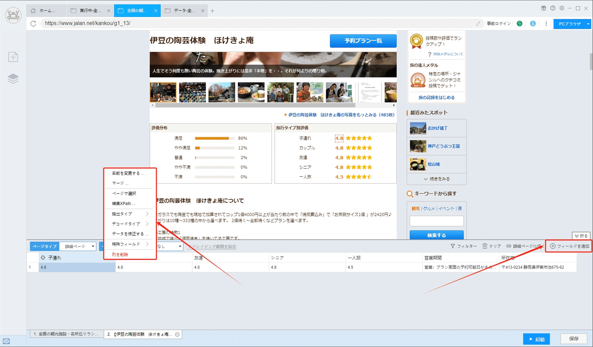Image resolution: width=593 pixels, height=347 pixels.
Task: Collapse panel with 折る button
Action: click(581, 235)
